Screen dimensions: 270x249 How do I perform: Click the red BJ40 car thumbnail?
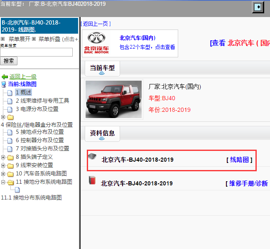(114, 99)
